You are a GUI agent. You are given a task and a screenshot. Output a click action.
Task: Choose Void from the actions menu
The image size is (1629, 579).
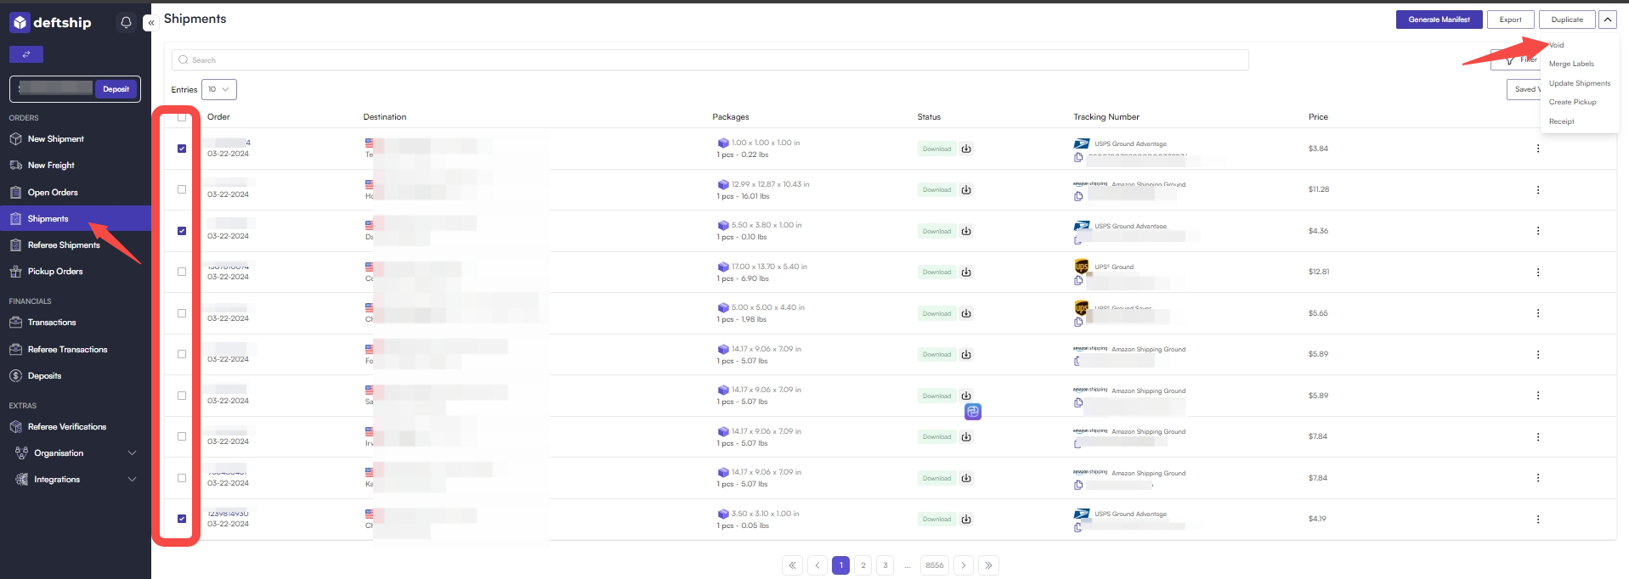pos(1556,45)
